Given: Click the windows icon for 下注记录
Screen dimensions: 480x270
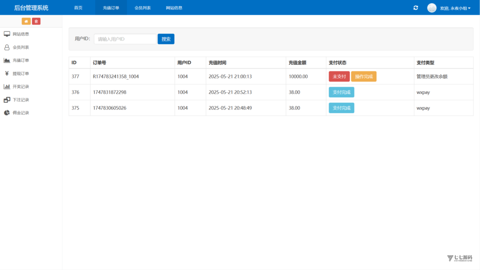Looking at the screenshot, I should tap(7, 100).
